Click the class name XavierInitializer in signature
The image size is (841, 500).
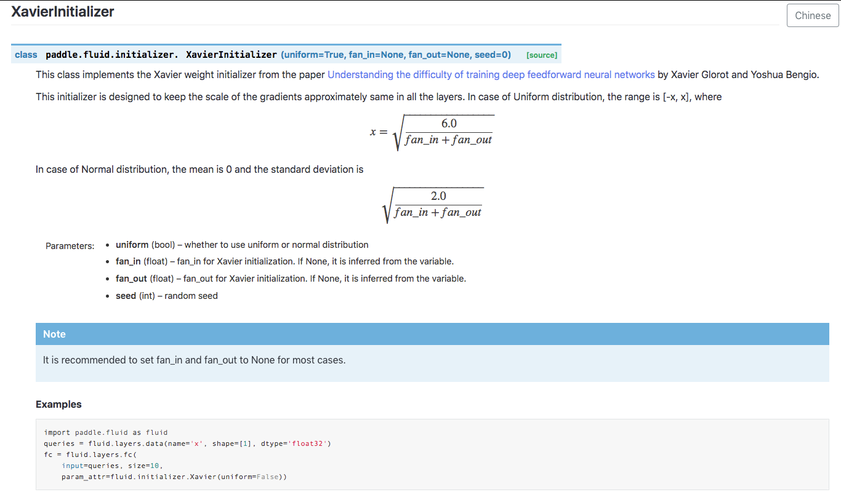tap(231, 55)
